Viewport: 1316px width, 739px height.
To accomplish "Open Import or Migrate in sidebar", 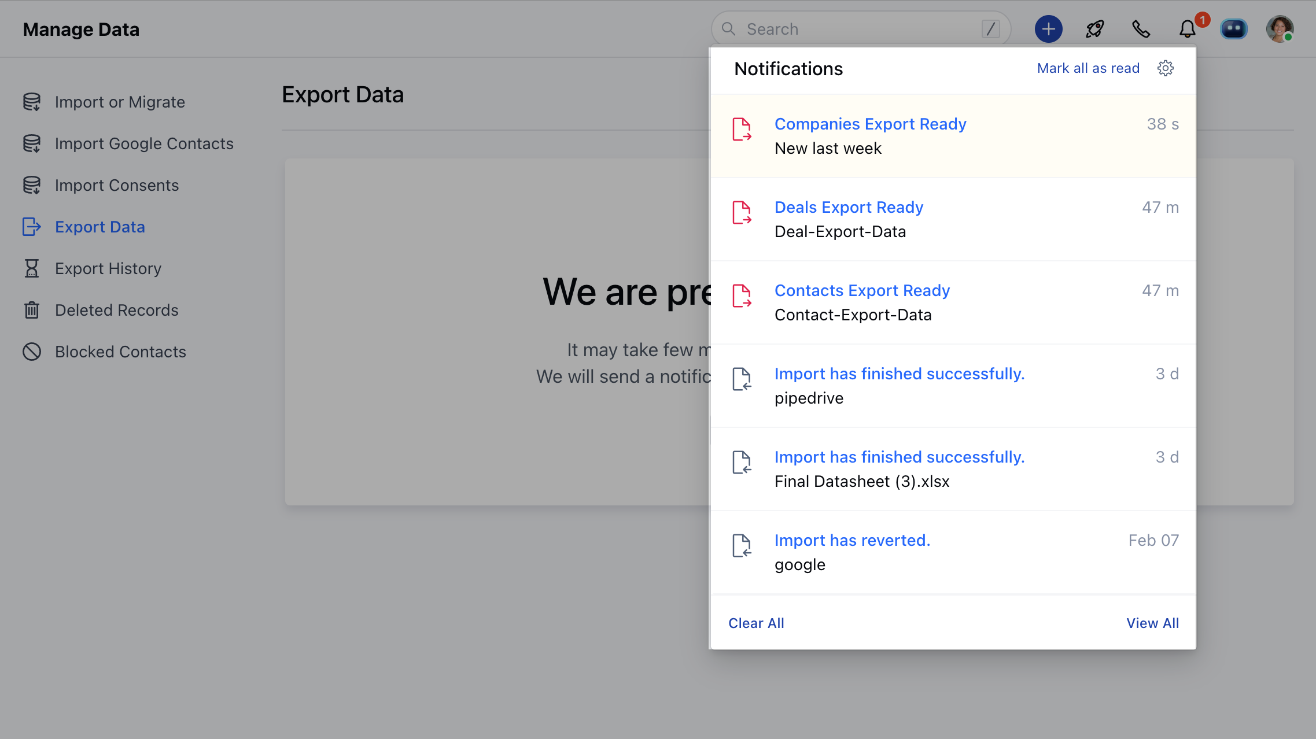I will (x=120, y=102).
